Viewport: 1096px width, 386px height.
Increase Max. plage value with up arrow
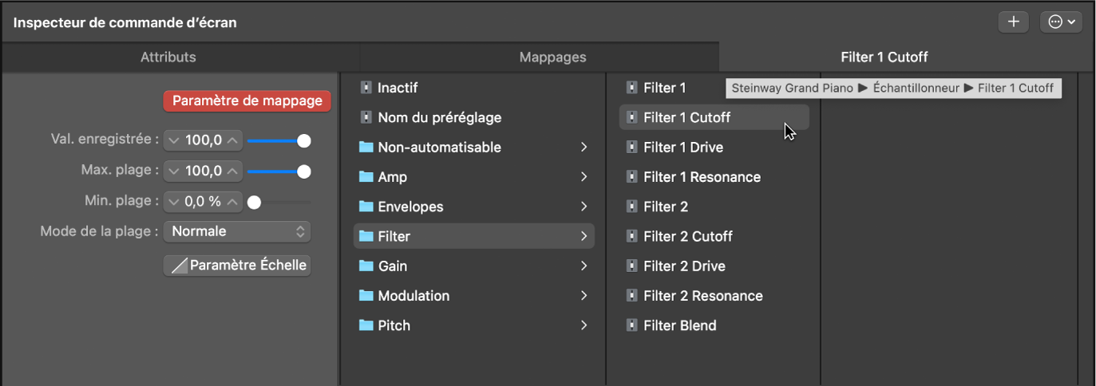pos(232,171)
